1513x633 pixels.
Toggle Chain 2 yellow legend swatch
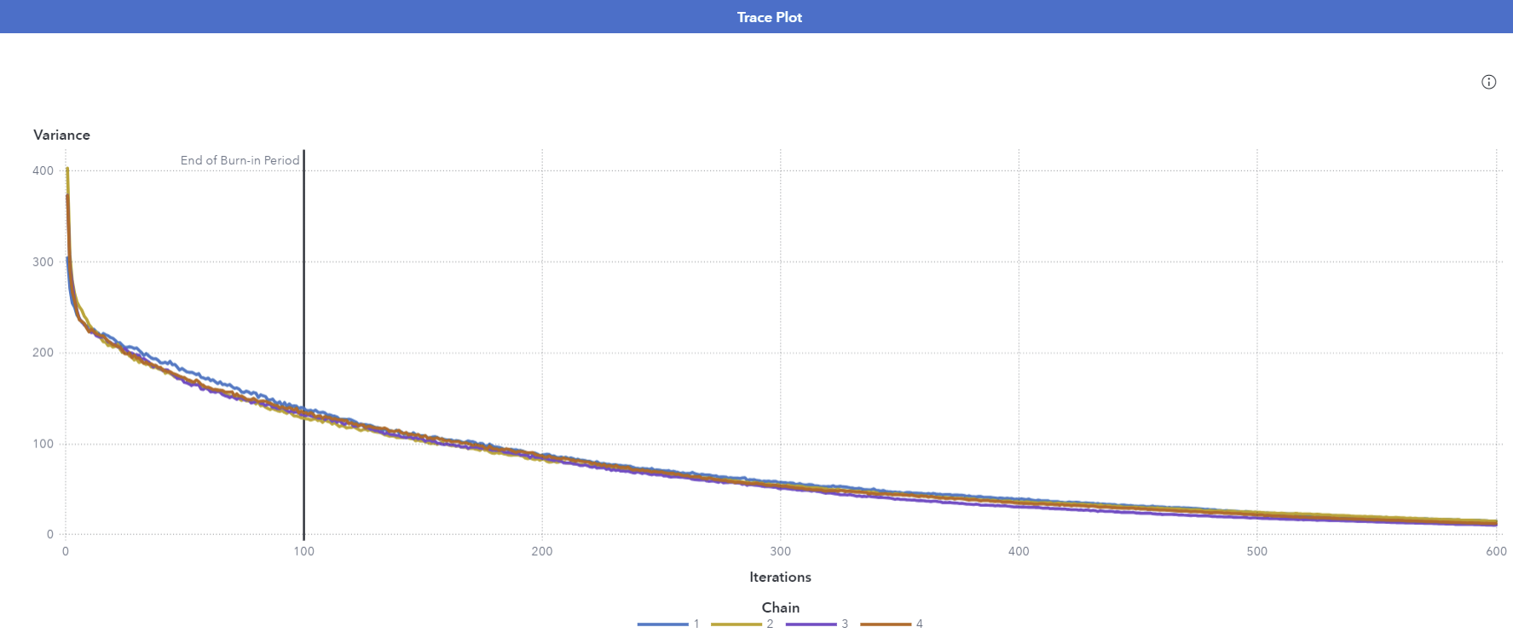(x=736, y=624)
